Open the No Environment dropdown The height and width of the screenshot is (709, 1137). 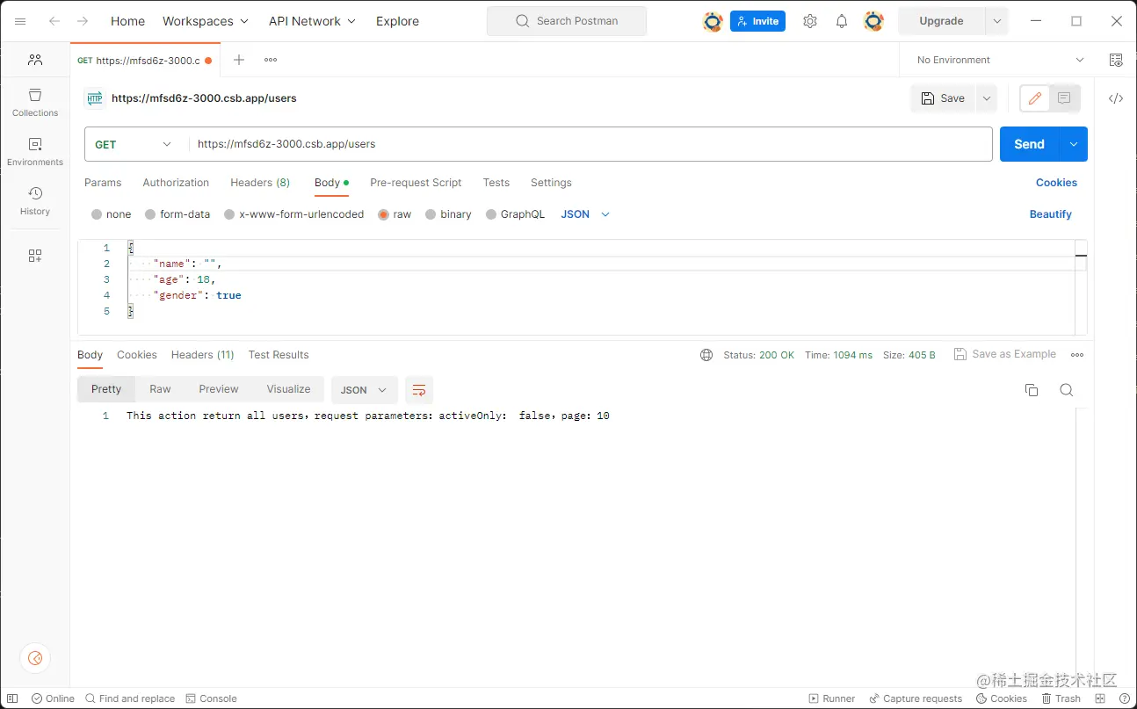[1001, 60]
